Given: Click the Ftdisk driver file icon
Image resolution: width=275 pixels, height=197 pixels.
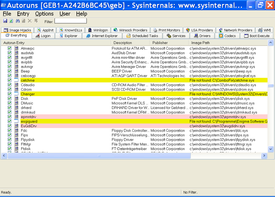Looking at the screenshot, I should coord(16,148).
